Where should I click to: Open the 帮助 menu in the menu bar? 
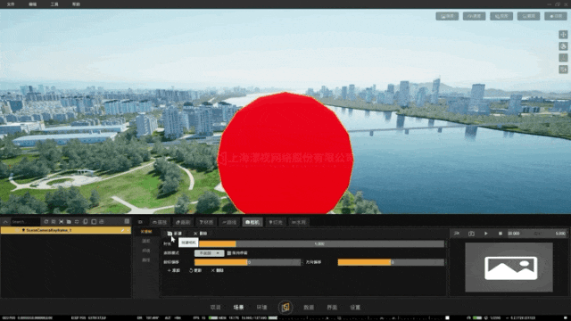point(76,4)
